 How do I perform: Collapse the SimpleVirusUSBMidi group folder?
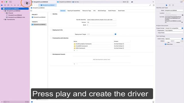(x=3, y=11)
